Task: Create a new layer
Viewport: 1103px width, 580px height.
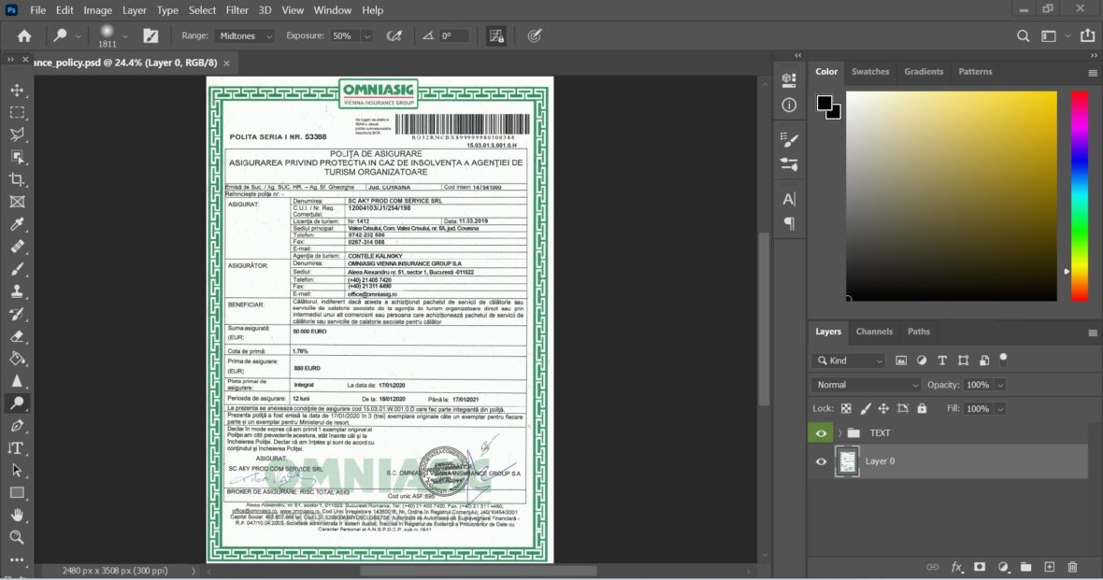Action: (1049, 567)
